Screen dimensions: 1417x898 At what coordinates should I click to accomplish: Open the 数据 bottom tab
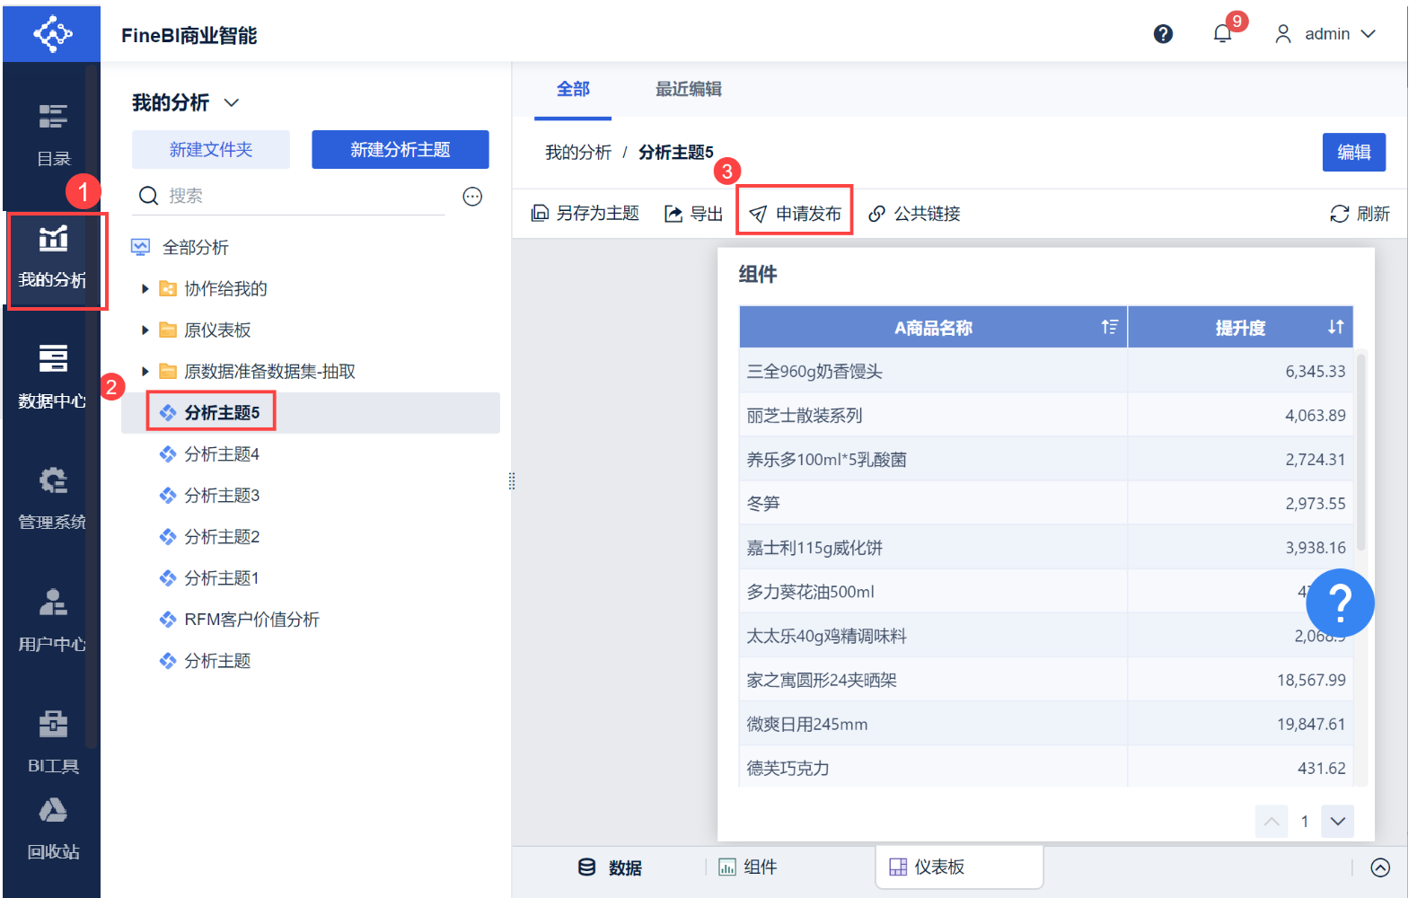coord(611,867)
